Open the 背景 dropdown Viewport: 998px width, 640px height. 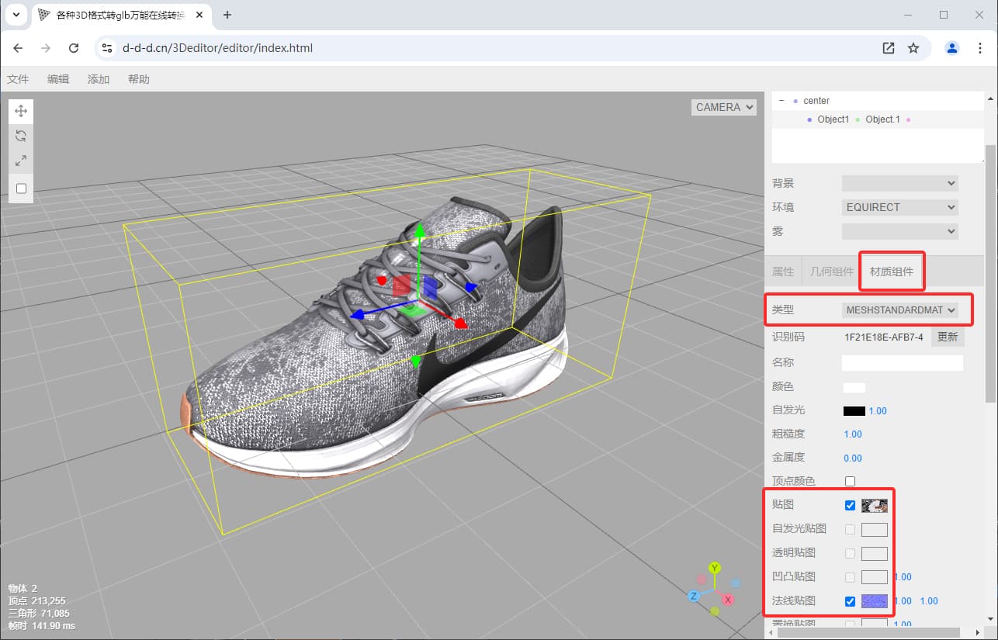(900, 183)
